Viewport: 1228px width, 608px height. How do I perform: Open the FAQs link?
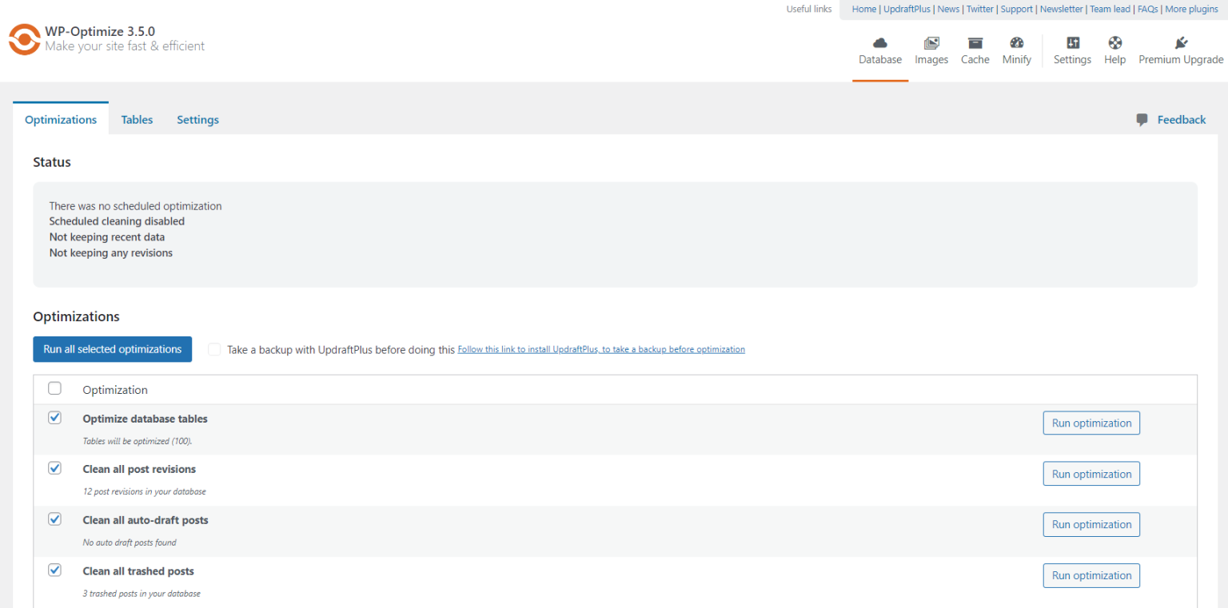click(x=1147, y=9)
